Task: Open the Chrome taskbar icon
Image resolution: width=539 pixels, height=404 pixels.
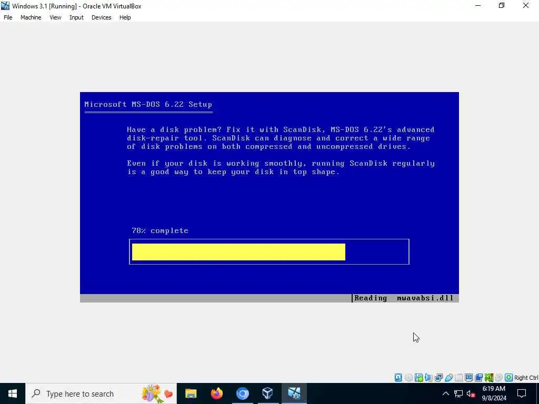Action: click(x=242, y=393)
